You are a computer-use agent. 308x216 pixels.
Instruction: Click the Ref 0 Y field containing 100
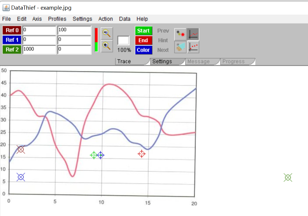click(74, 30)
